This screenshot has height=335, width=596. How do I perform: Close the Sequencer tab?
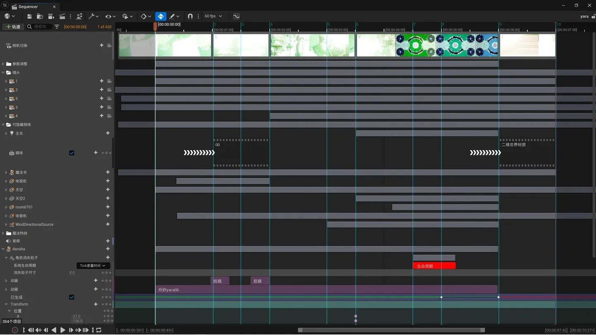pyautogui.click(x=54, y=7)
